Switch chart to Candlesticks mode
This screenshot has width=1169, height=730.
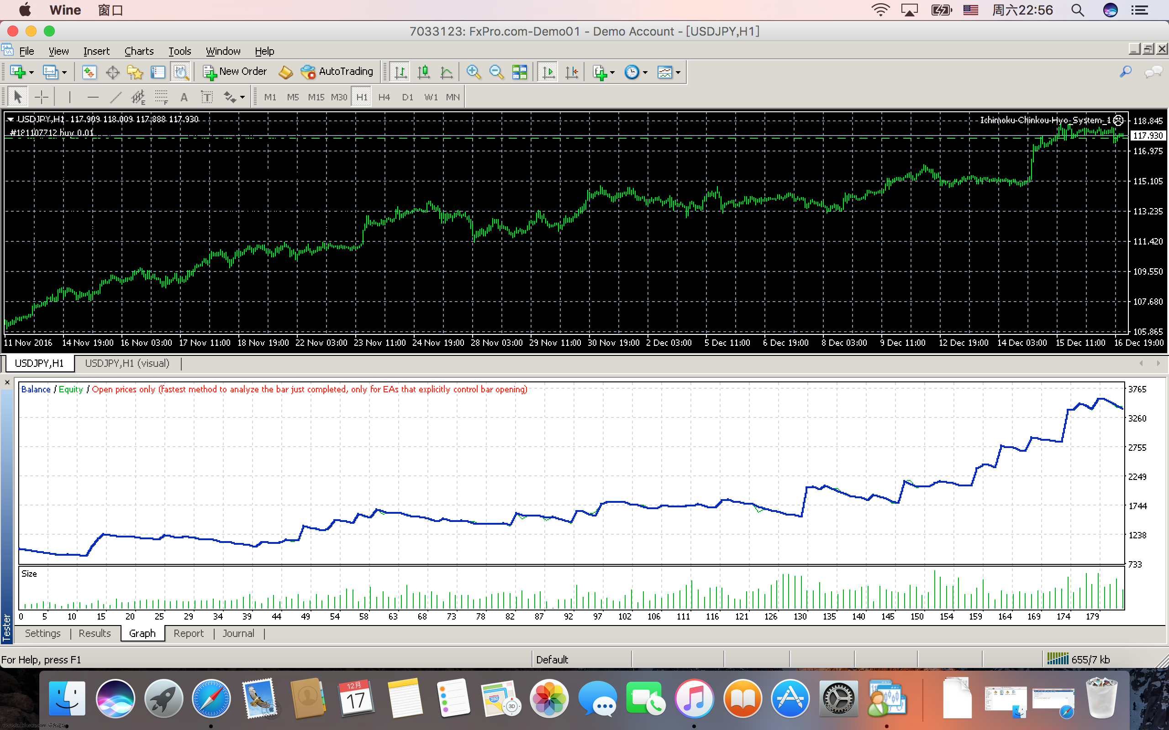[x=424, y=72]
